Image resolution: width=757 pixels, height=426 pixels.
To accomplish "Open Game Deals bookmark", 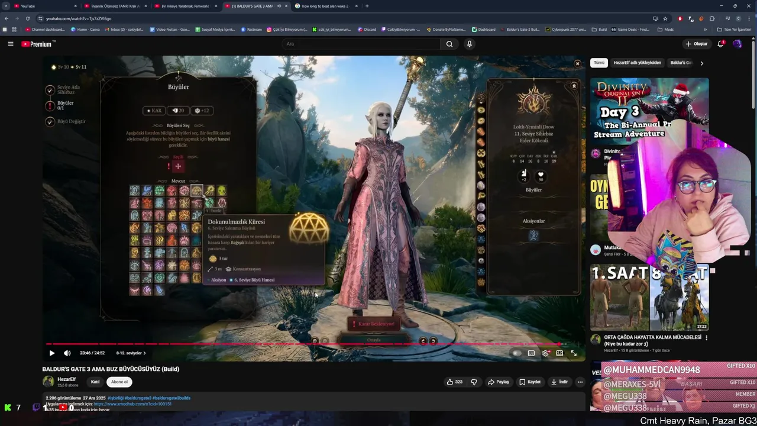I will coord(630,29).
